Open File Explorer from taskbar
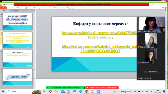This screenshot has width=168, height=94. coord(56,91)
